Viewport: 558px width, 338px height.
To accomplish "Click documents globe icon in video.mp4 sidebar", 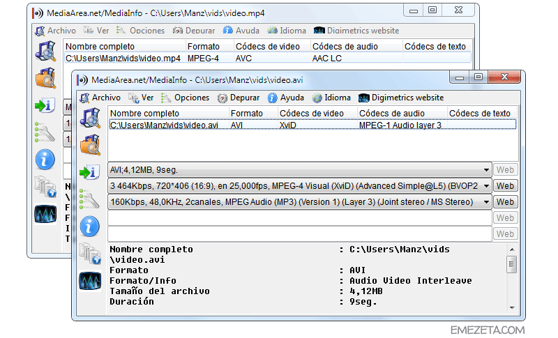I will [x=45, y=187].
